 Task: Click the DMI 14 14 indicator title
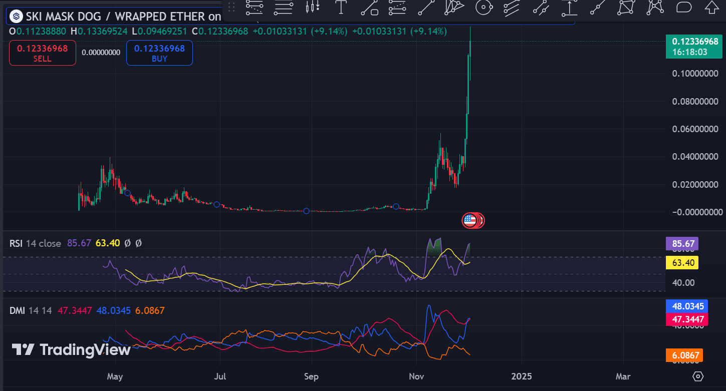click(31, 310)
